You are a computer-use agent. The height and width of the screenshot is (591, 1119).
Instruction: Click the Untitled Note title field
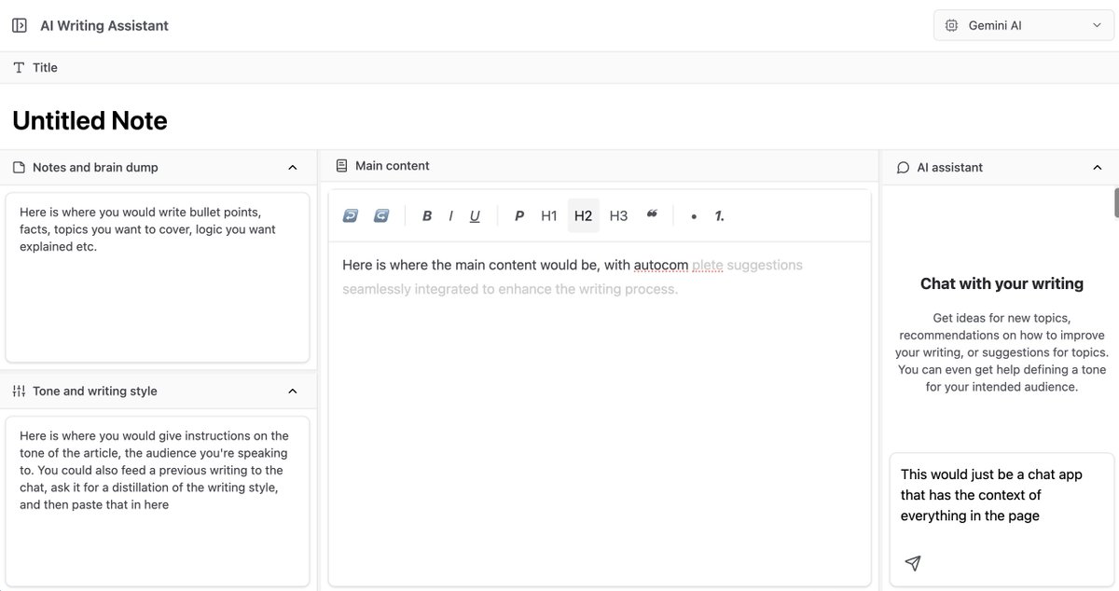coord(90,121)
